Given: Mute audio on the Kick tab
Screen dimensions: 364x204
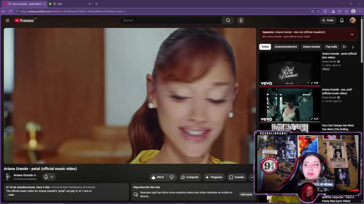Looking at the screenshot, I should (55, 4).
